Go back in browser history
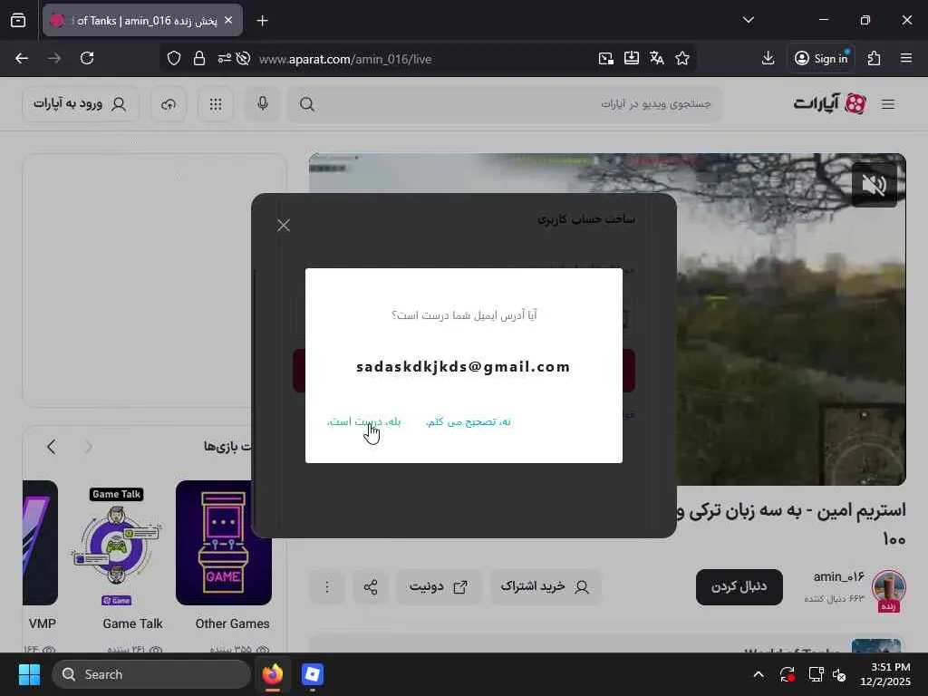This screenshot has width=928, height=696. click(22, 58)
